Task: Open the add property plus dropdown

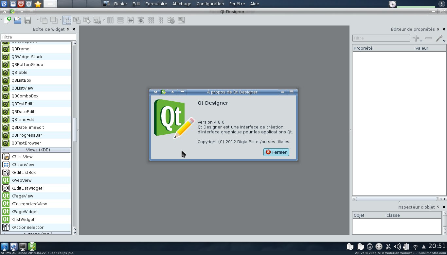Action: (x=417, y=39)
